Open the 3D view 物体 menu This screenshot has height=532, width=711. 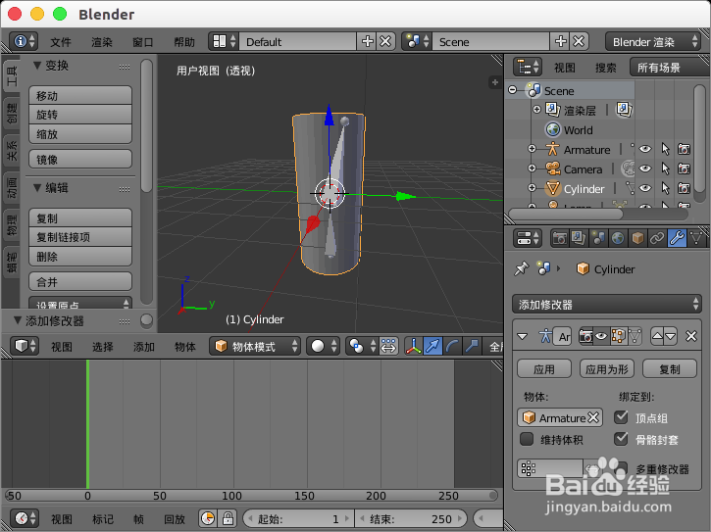pyautogui.click(x=185, y=347)
